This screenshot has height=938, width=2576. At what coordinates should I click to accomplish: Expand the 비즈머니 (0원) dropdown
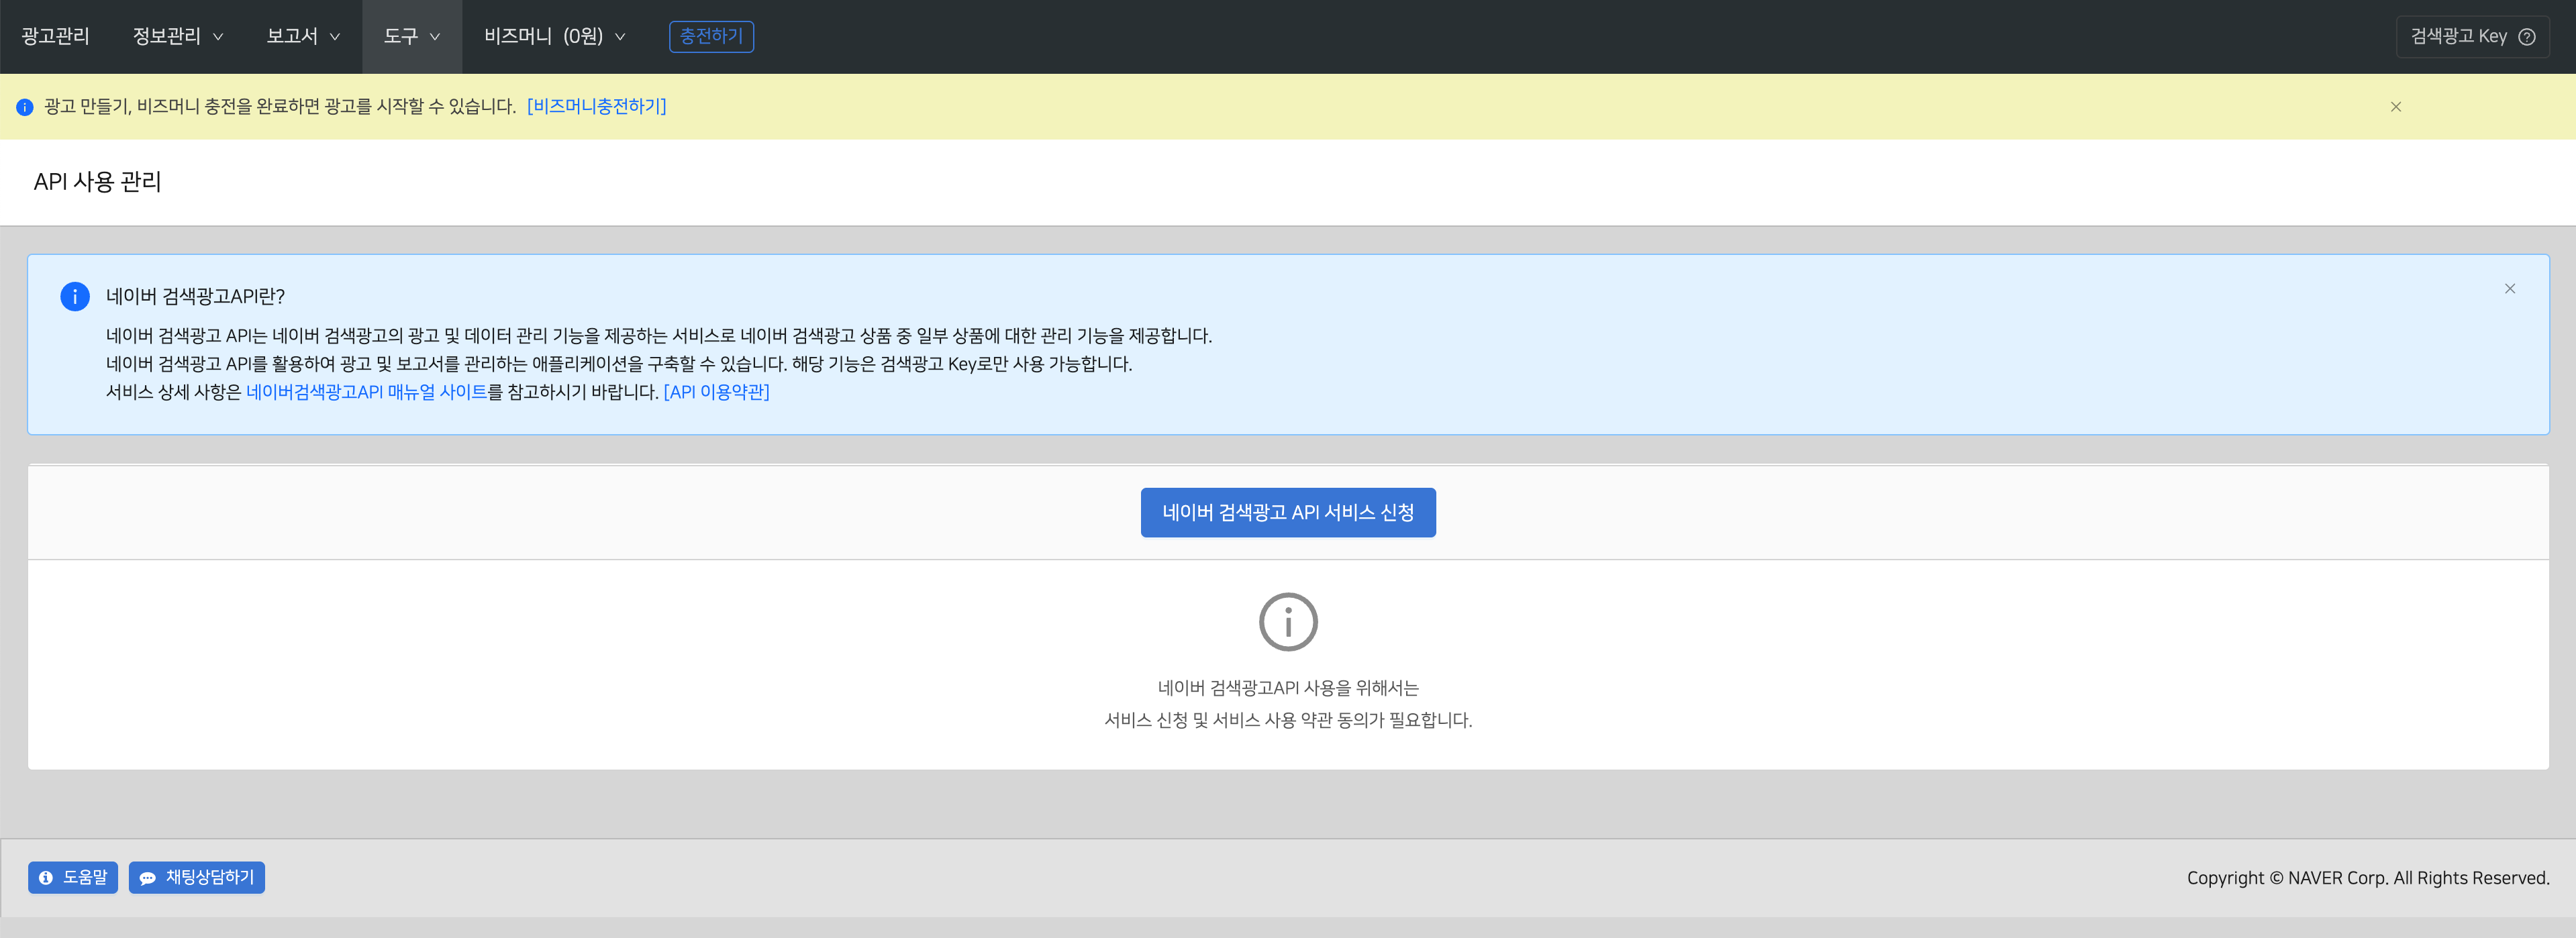554,37
